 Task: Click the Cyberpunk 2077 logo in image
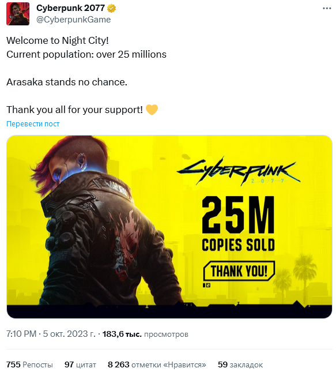(x=239, y=171)
